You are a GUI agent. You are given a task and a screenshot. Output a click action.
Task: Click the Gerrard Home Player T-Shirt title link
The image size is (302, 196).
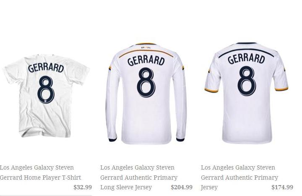(40, 172)
